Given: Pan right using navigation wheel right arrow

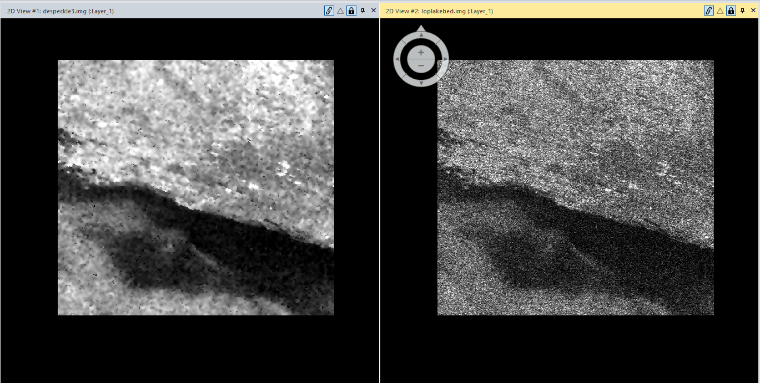Looking at the screenshot, I should (445, 59).
